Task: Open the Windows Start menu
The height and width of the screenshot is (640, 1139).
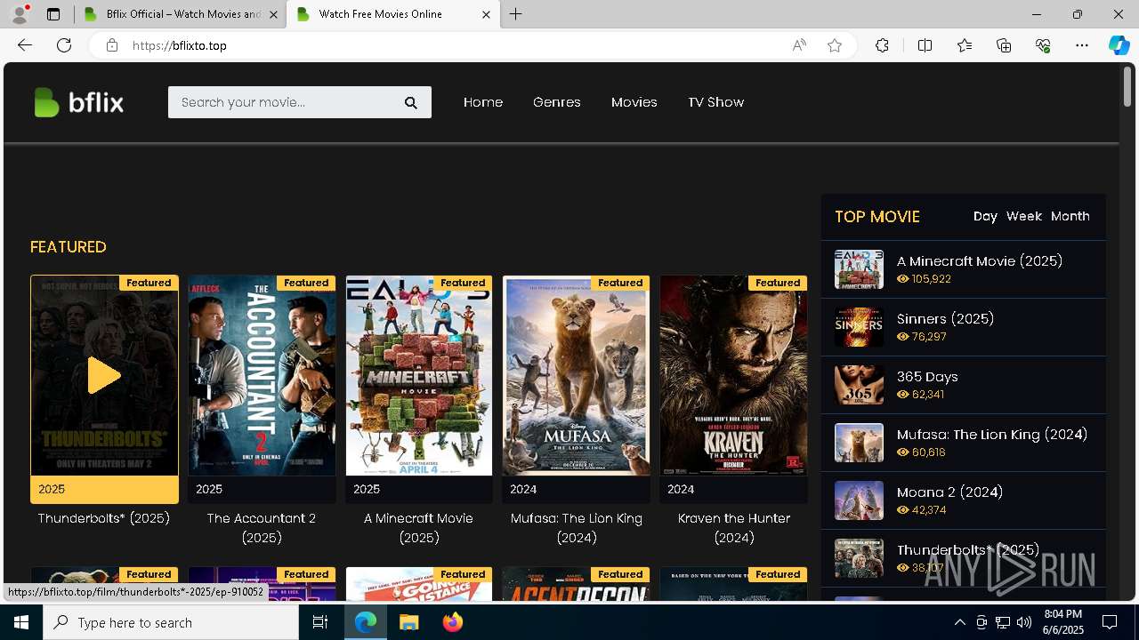Action: [21, 622]
